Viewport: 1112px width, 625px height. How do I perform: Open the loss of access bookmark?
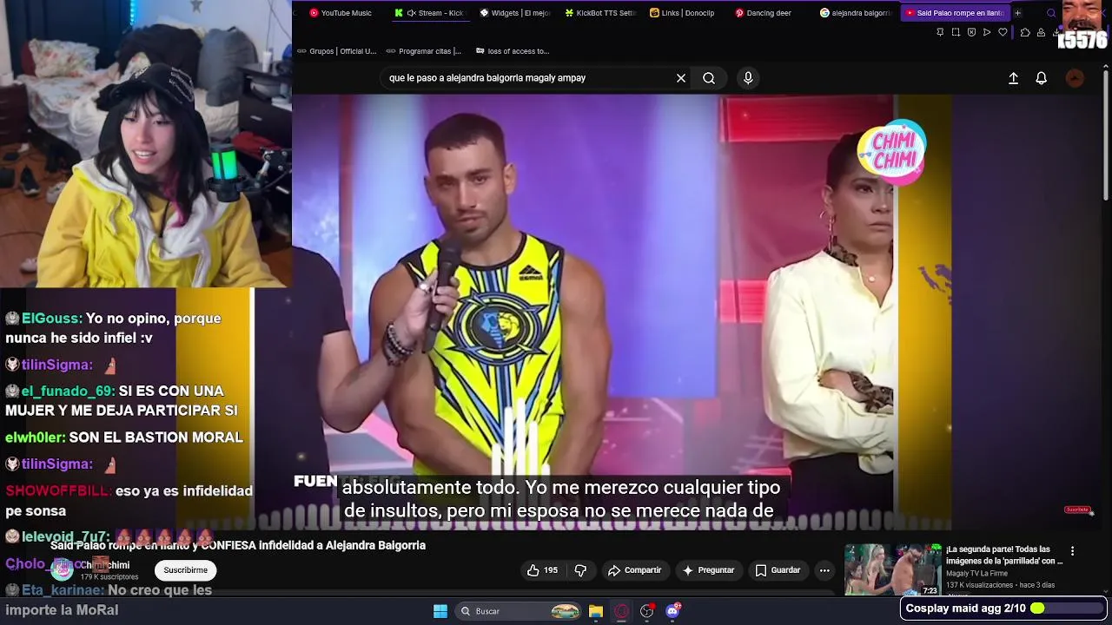pyautogui.click(x=512, y=51)
